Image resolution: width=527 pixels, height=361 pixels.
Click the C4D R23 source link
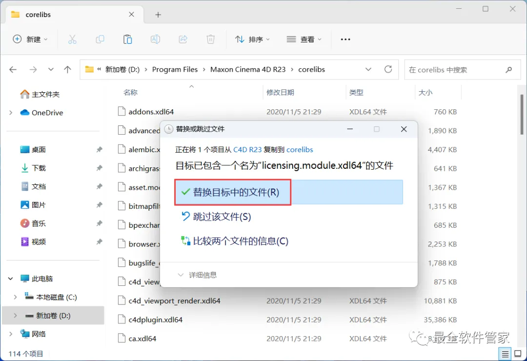coord(247,150)
